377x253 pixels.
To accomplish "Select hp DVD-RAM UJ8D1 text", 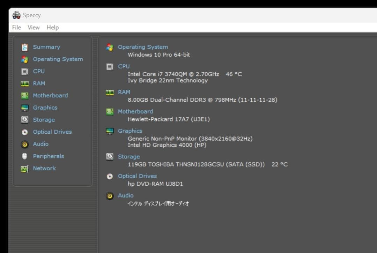I will click(x=155, y=184).
